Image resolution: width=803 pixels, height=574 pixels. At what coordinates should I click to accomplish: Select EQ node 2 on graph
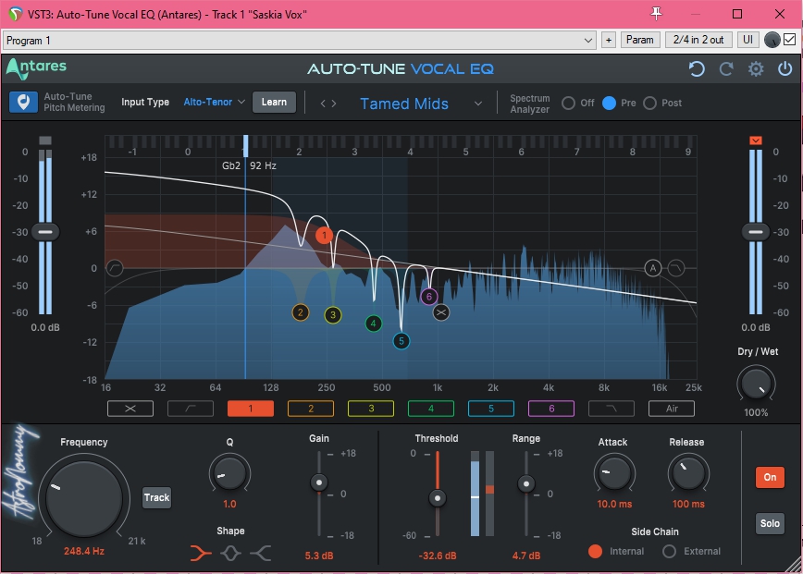301,312
